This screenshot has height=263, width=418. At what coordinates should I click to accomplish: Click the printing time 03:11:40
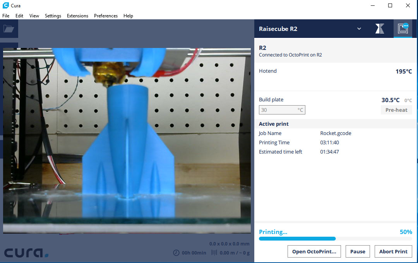pos(329,143)
